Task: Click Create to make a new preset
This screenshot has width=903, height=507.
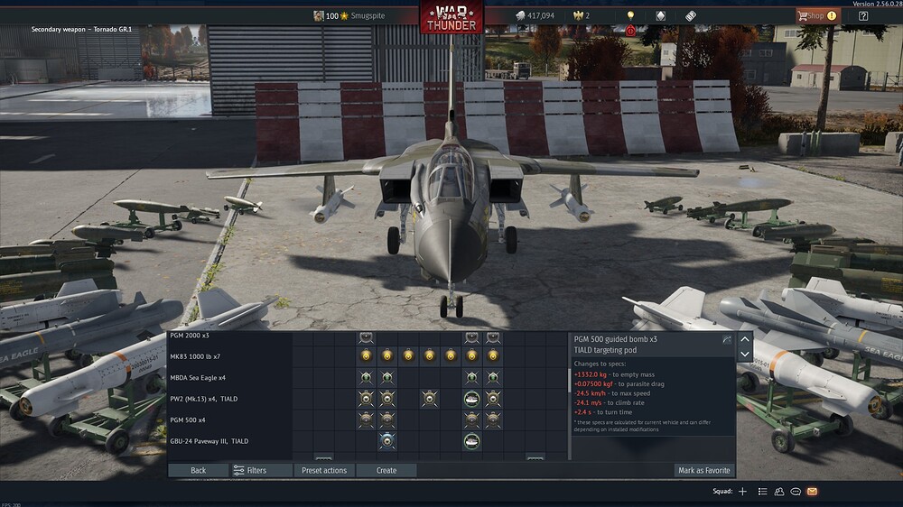Action: 386,470
